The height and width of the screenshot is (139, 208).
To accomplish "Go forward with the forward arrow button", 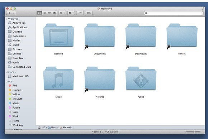I will click(x=14, y=13).
